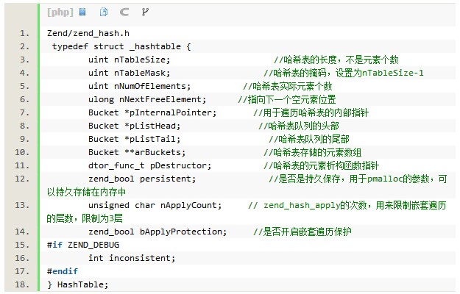Click the closing HashTable; line

coord(77,284)
